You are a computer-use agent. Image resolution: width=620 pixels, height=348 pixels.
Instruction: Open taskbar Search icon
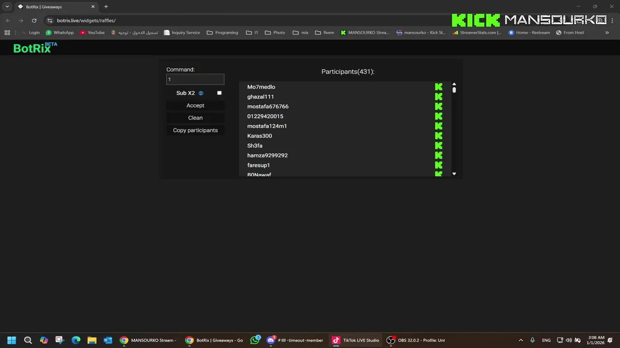tap(28, 340)
